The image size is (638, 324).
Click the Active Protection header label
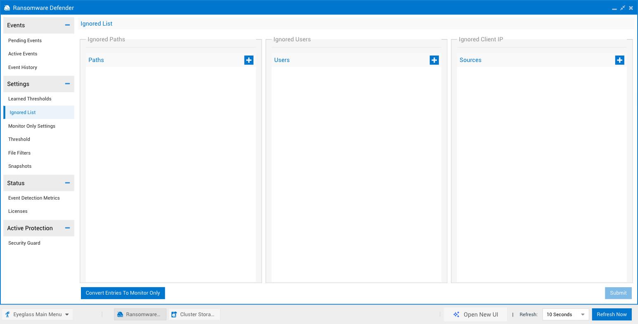[x=30, y=228]
